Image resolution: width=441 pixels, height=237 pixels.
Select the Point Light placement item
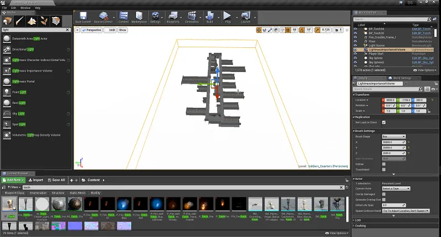(x=36, y=92)
